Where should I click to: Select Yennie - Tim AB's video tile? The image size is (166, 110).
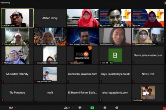17,37
